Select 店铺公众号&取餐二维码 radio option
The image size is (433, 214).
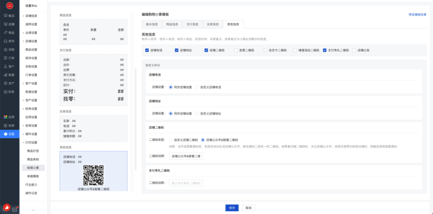[203, 140]
